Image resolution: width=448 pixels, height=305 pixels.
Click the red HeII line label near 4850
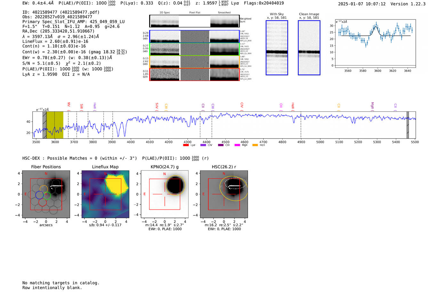(293, 106)
